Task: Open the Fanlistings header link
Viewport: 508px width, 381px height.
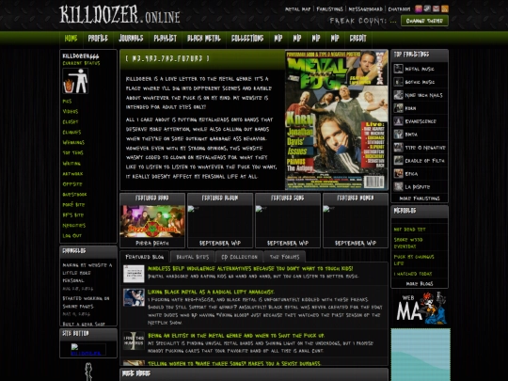Action: [x=329, y=8]
